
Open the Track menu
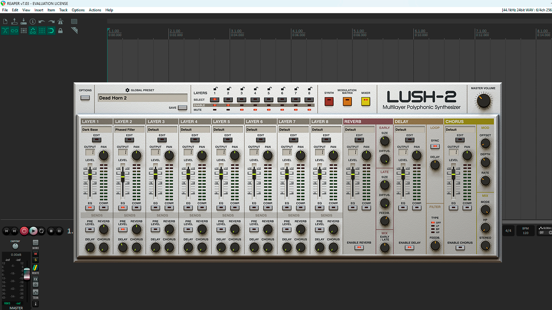click(x=63, y=10)
